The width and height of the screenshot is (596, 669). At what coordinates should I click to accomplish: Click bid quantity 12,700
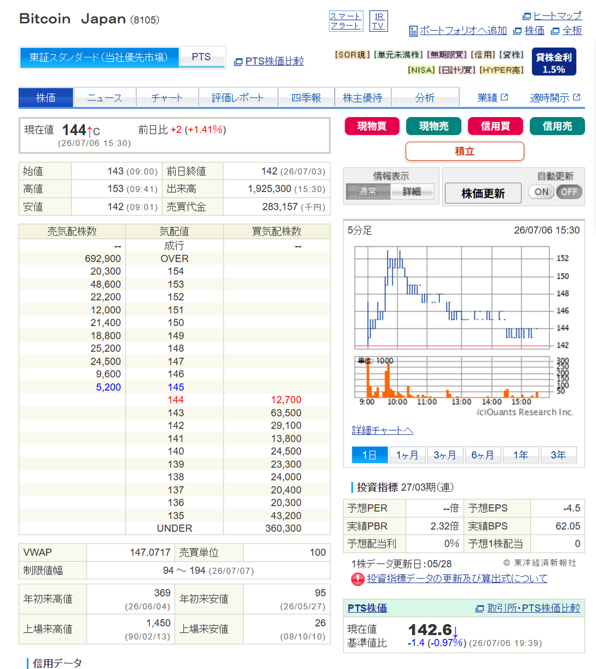coord(286,400)
